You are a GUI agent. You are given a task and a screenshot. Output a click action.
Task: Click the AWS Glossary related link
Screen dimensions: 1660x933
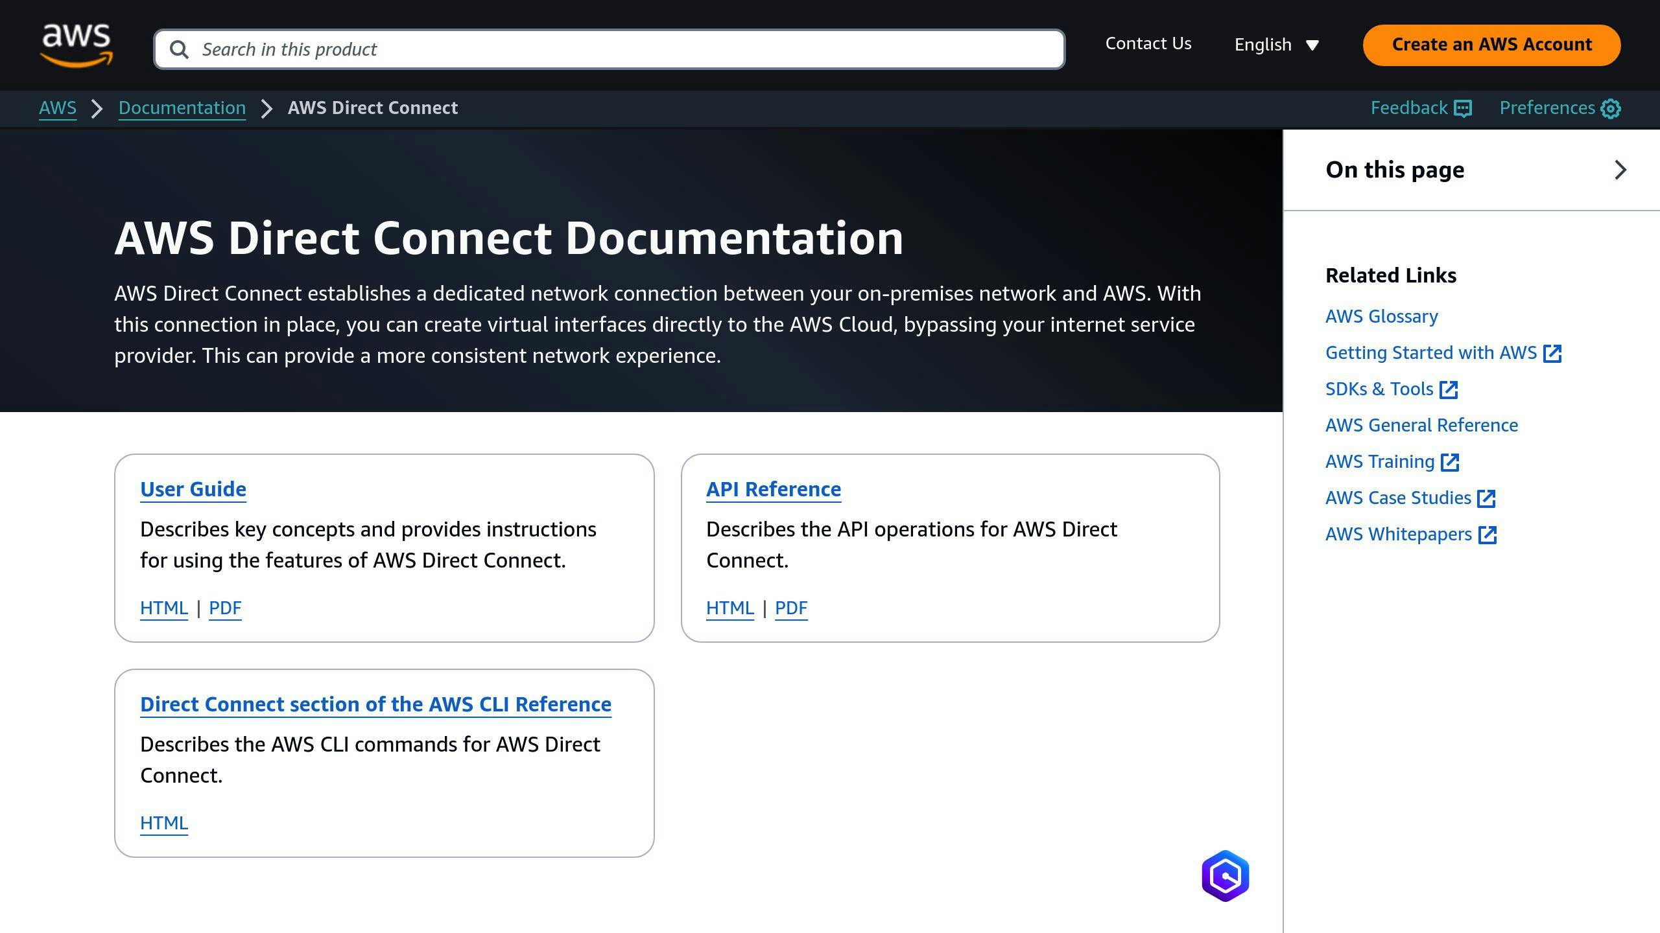(1382, 317)
